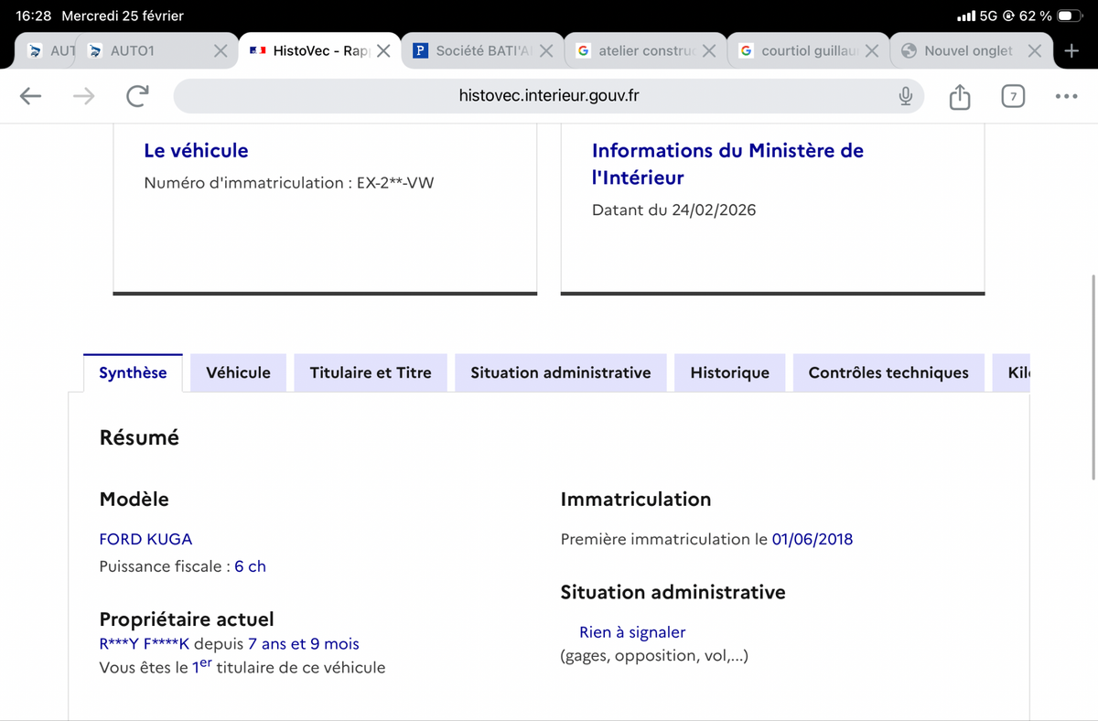Open the three-dot browser menu
This screenshot has height=721, width=1098.
1065,96
